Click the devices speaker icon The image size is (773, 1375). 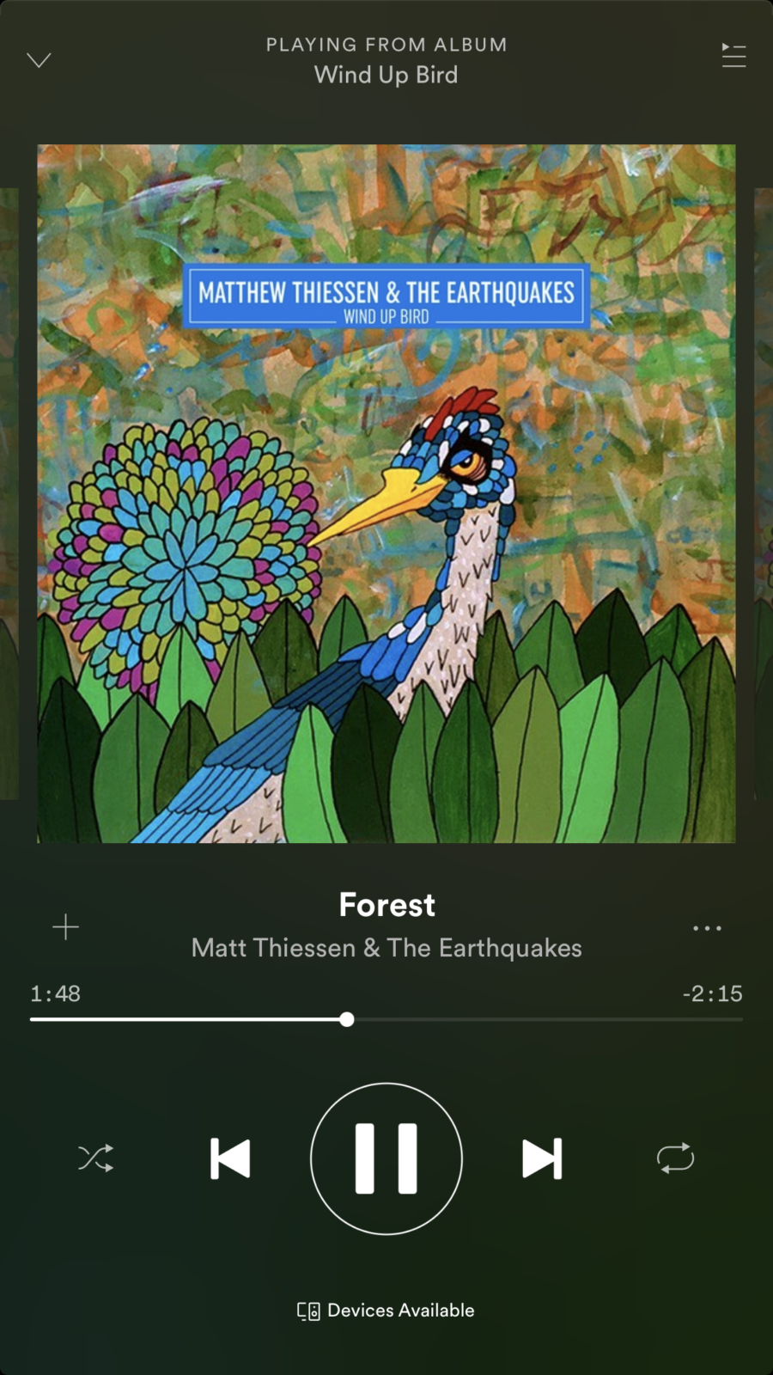[x=308, y=1311]
